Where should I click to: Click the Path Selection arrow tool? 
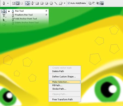tap(4, 20)
